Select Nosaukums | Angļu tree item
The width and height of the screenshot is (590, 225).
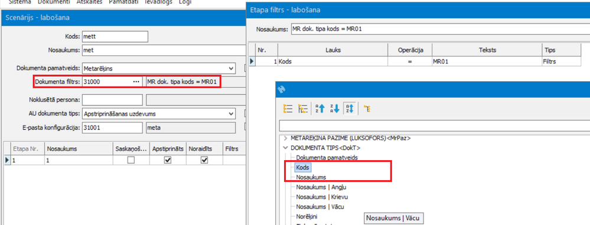[321, 187]
